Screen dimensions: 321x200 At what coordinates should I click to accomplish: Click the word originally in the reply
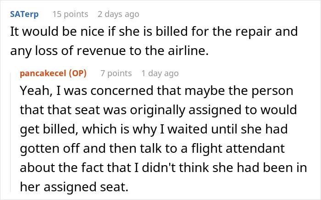coord(157,110)
